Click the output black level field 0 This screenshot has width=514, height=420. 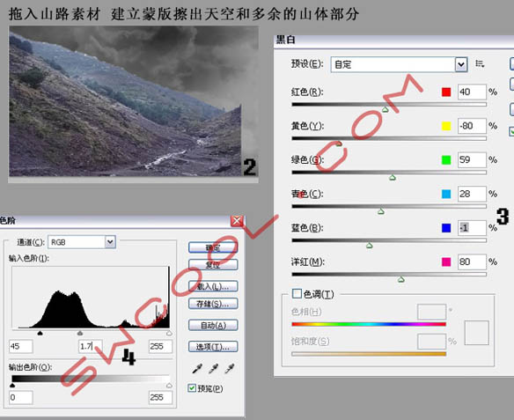pyautogui.click(x=20, y=397)
